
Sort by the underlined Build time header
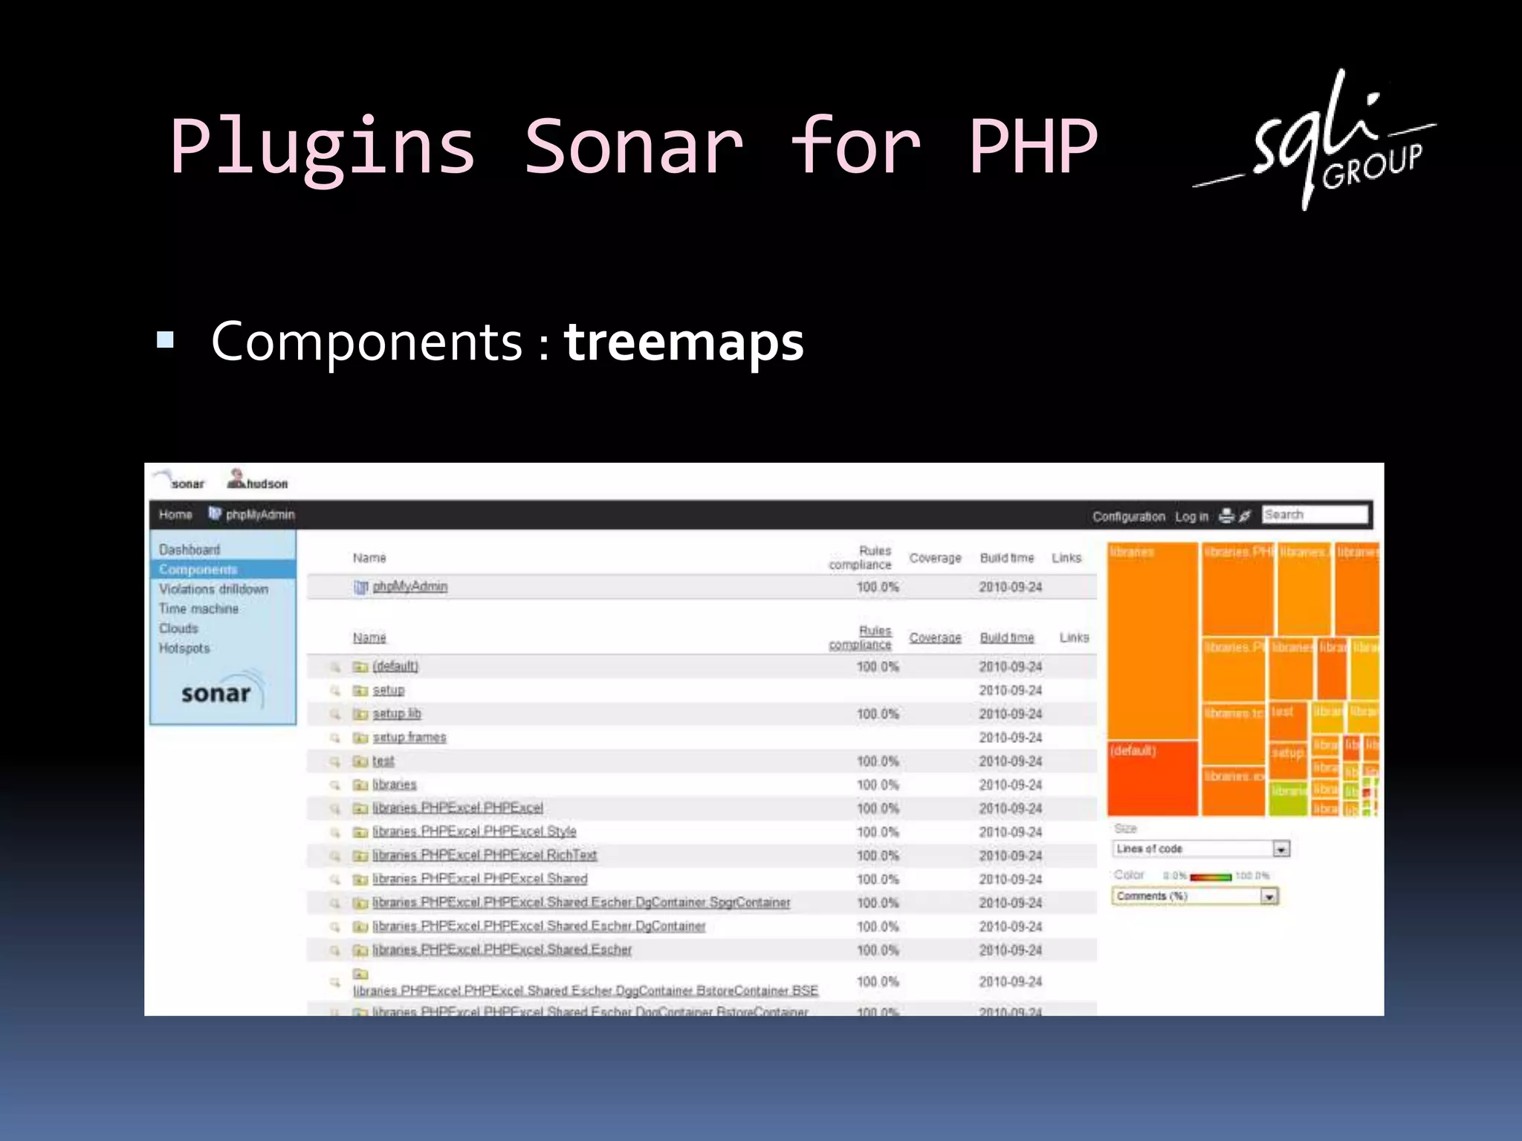(1007, 637)
